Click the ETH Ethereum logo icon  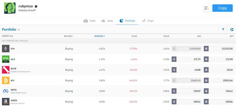point(6,49)
